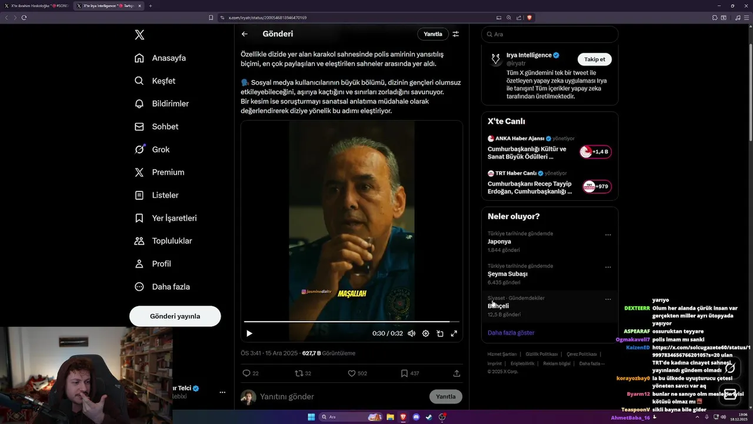Click the X Ara search box

pos(549,34)
